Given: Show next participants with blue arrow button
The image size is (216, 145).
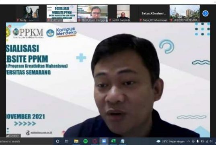Looking at the screenshot, I should 206,14.
